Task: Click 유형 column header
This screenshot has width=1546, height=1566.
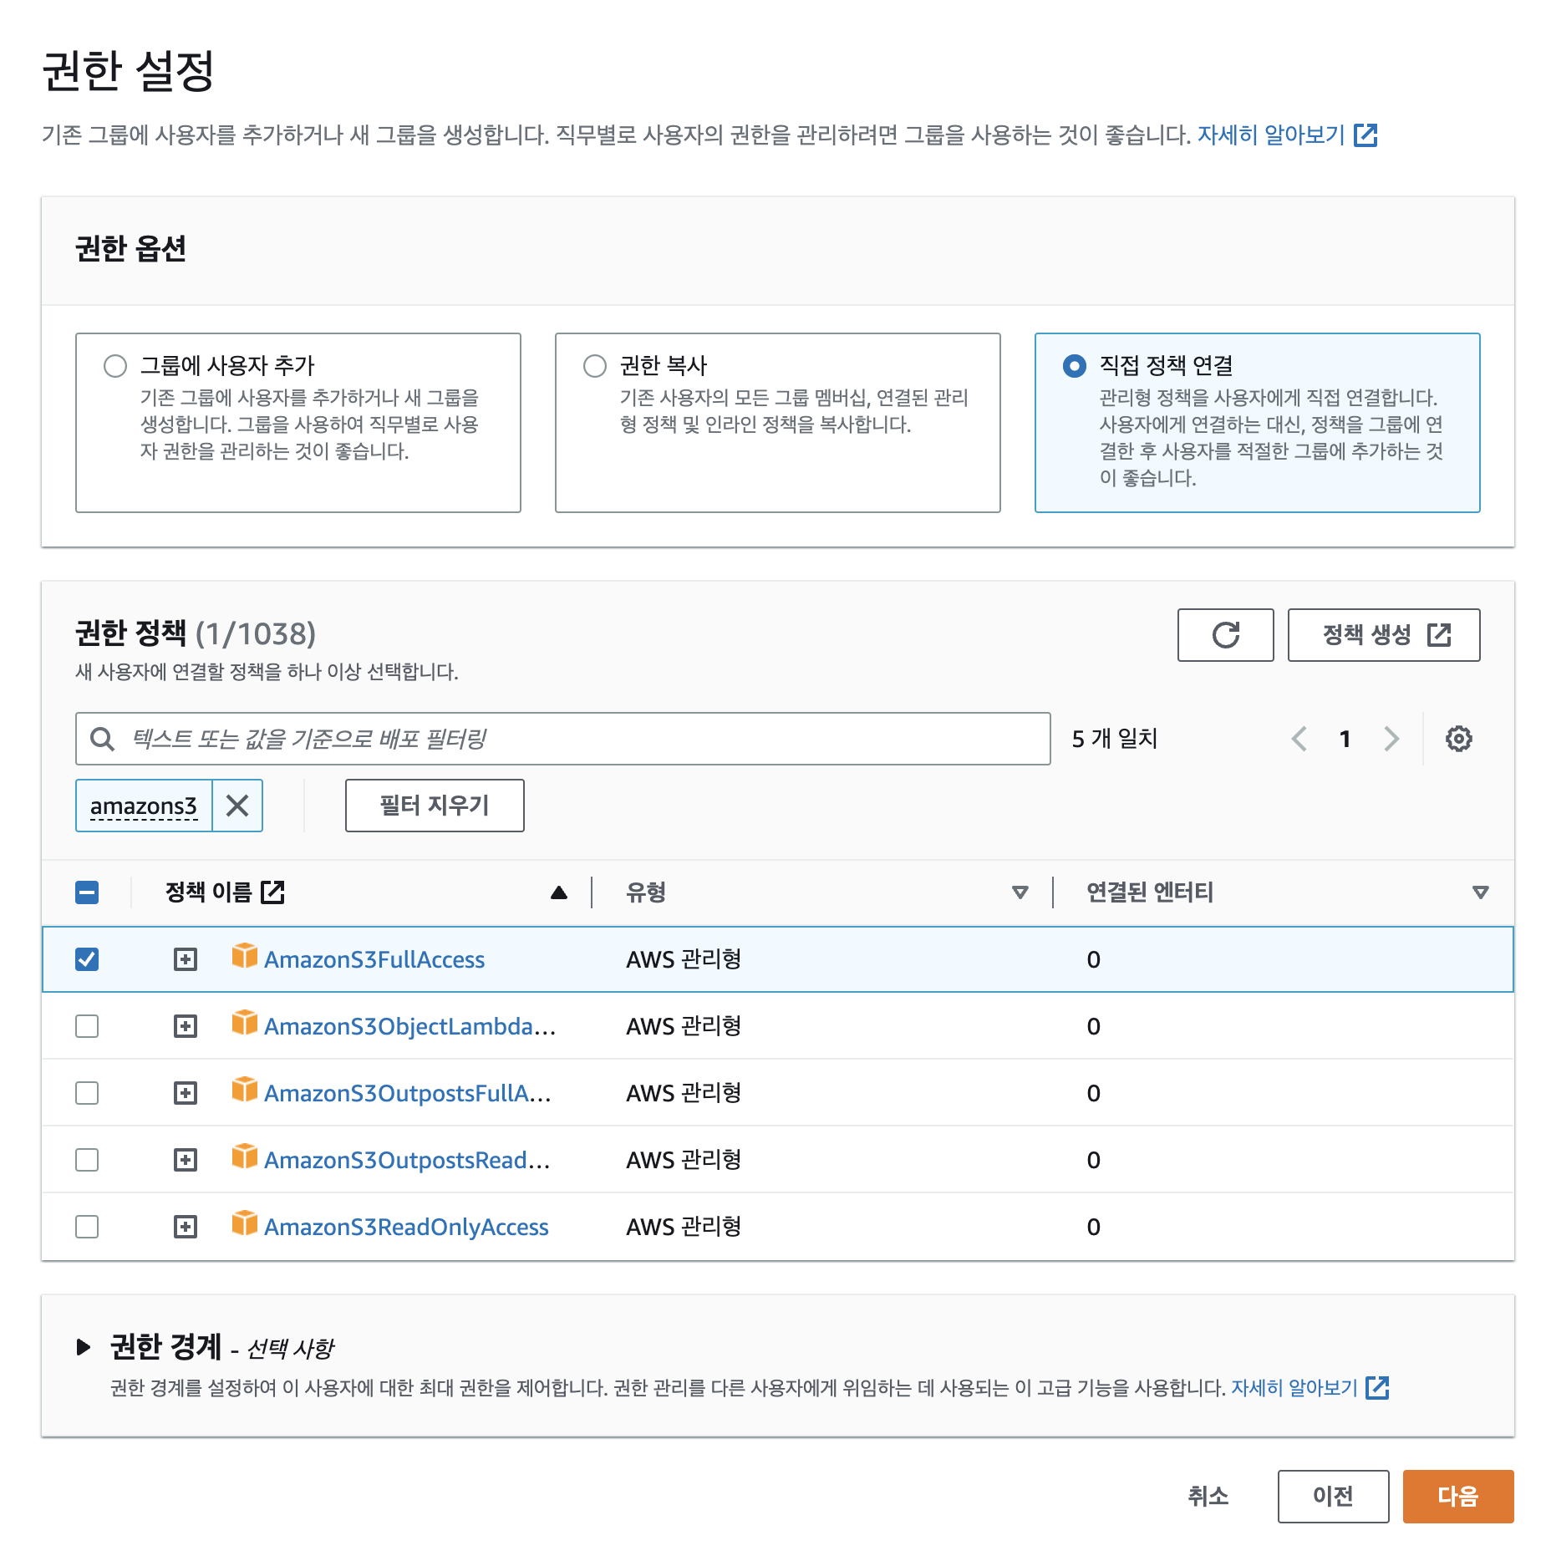Action: pyautogui.click(x=646, y=892)
